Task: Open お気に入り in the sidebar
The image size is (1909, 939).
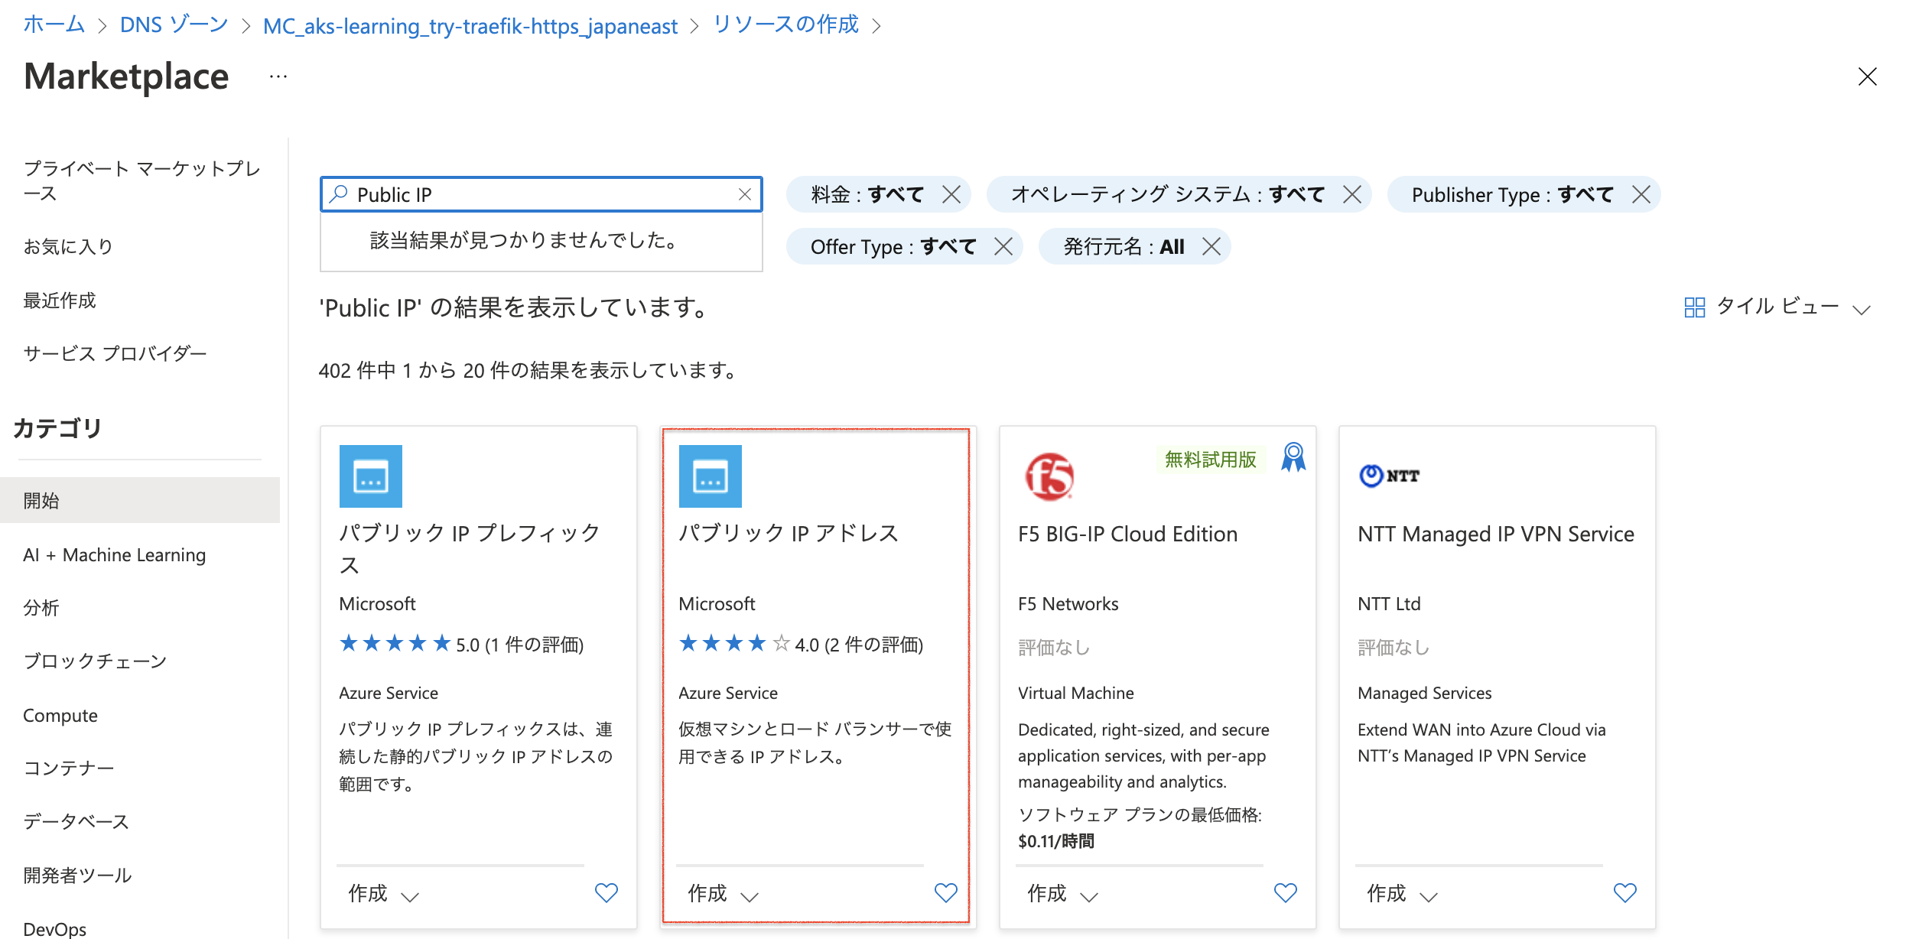Action: tap(68, 246)
